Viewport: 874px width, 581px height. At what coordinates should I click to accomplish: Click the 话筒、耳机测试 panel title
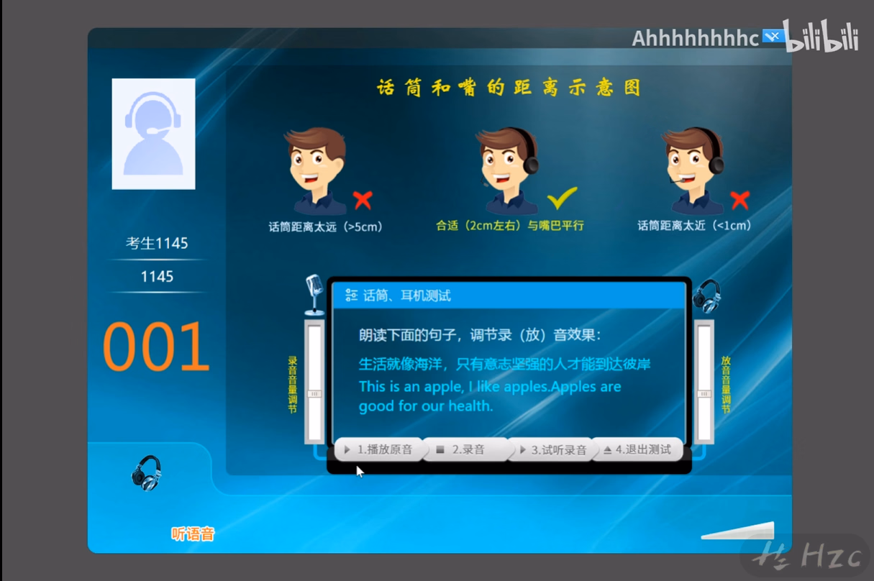(x=407, y=295)
